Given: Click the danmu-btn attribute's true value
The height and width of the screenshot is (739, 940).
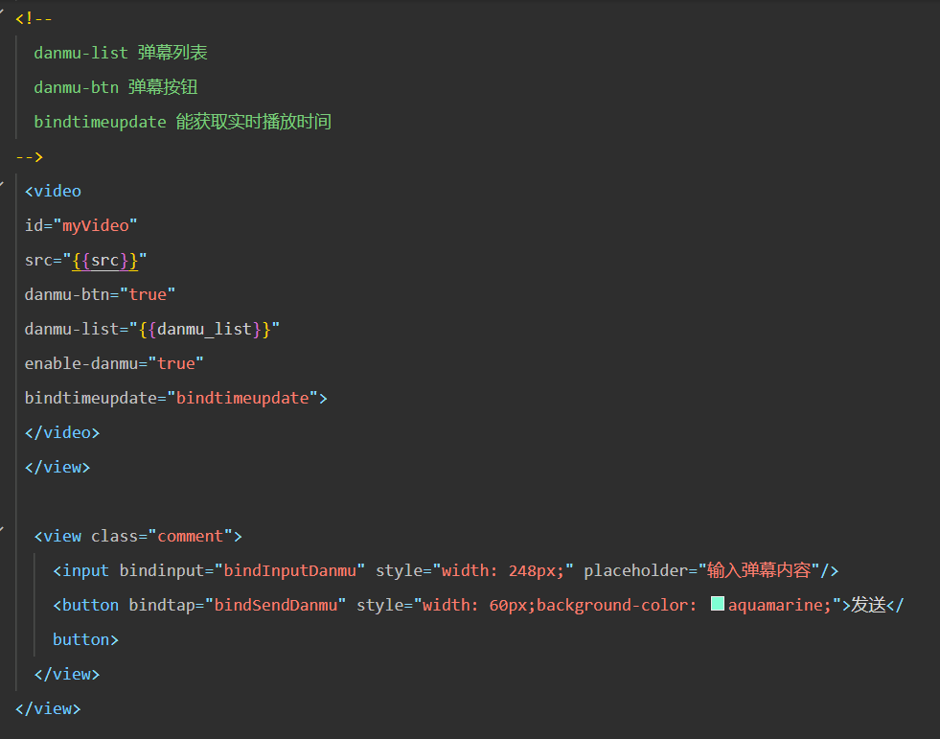Looking at the screenshot, I should tap(148, 294).
